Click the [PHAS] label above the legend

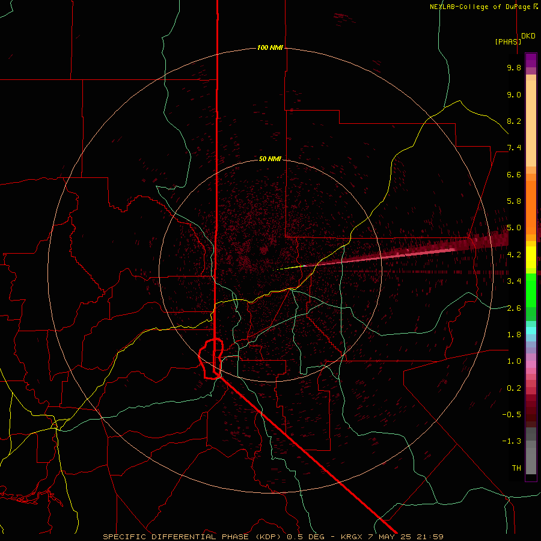(x=508, y=41)
